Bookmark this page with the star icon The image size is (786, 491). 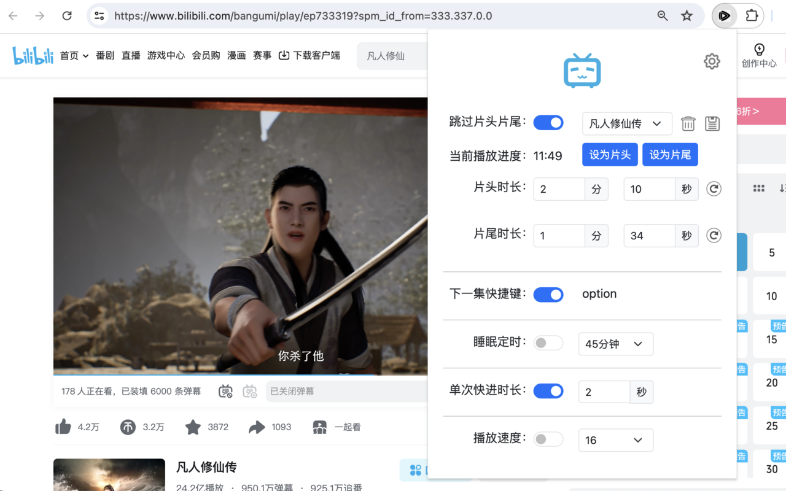[x=687, y=16]
